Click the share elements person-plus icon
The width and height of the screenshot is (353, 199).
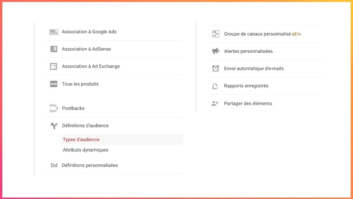point(215,104)
